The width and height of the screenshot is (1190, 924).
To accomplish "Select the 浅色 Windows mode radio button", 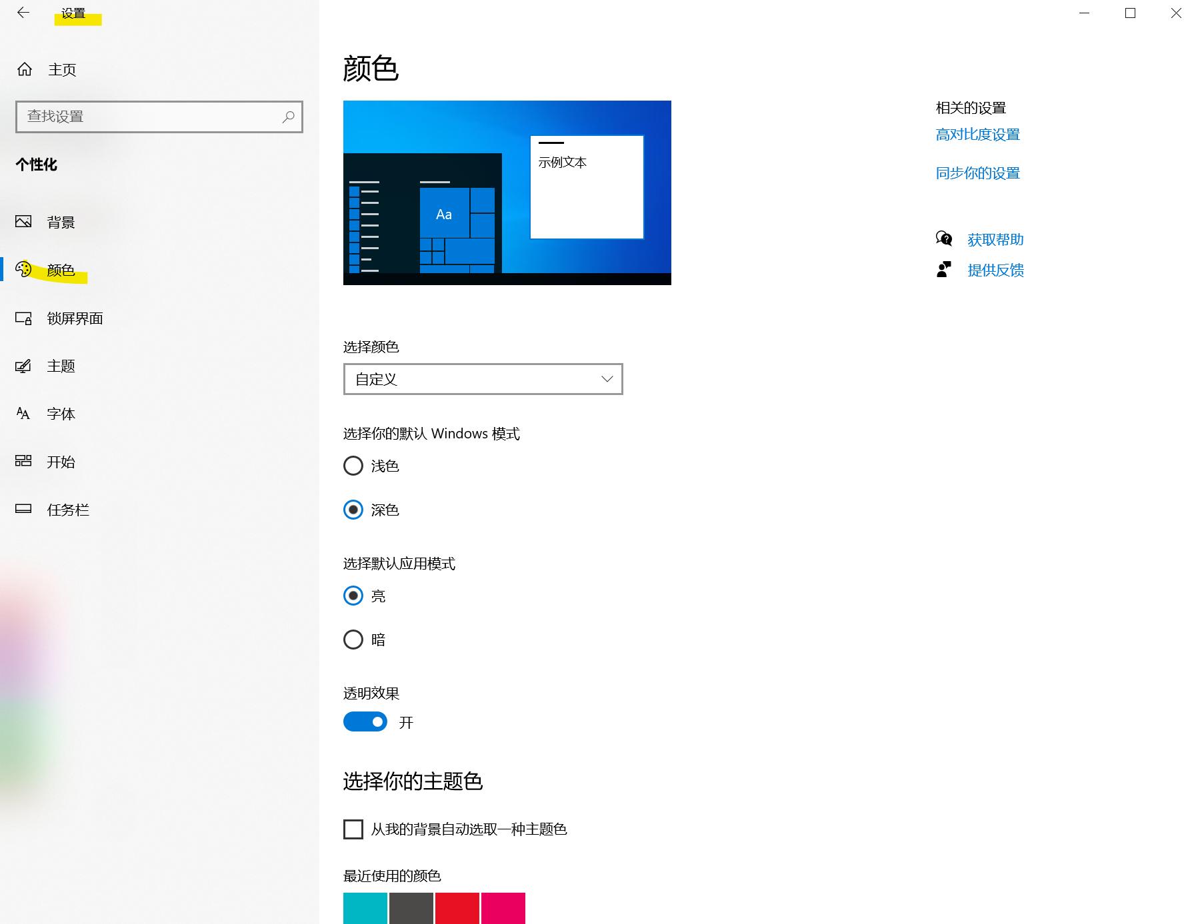I will 353,466.
